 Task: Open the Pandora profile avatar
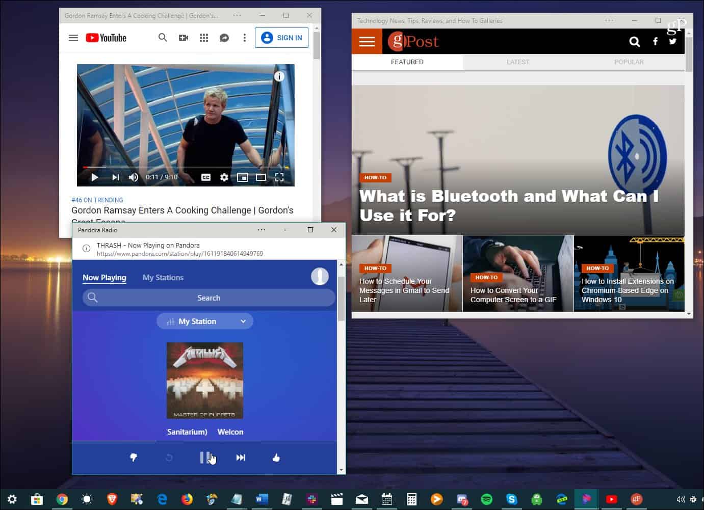320,276
